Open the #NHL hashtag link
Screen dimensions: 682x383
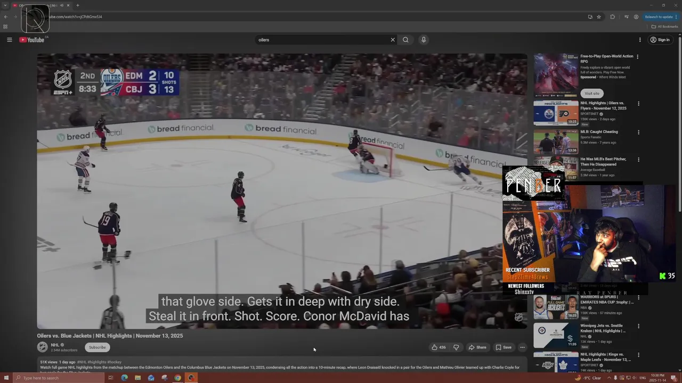coord(82,362)
